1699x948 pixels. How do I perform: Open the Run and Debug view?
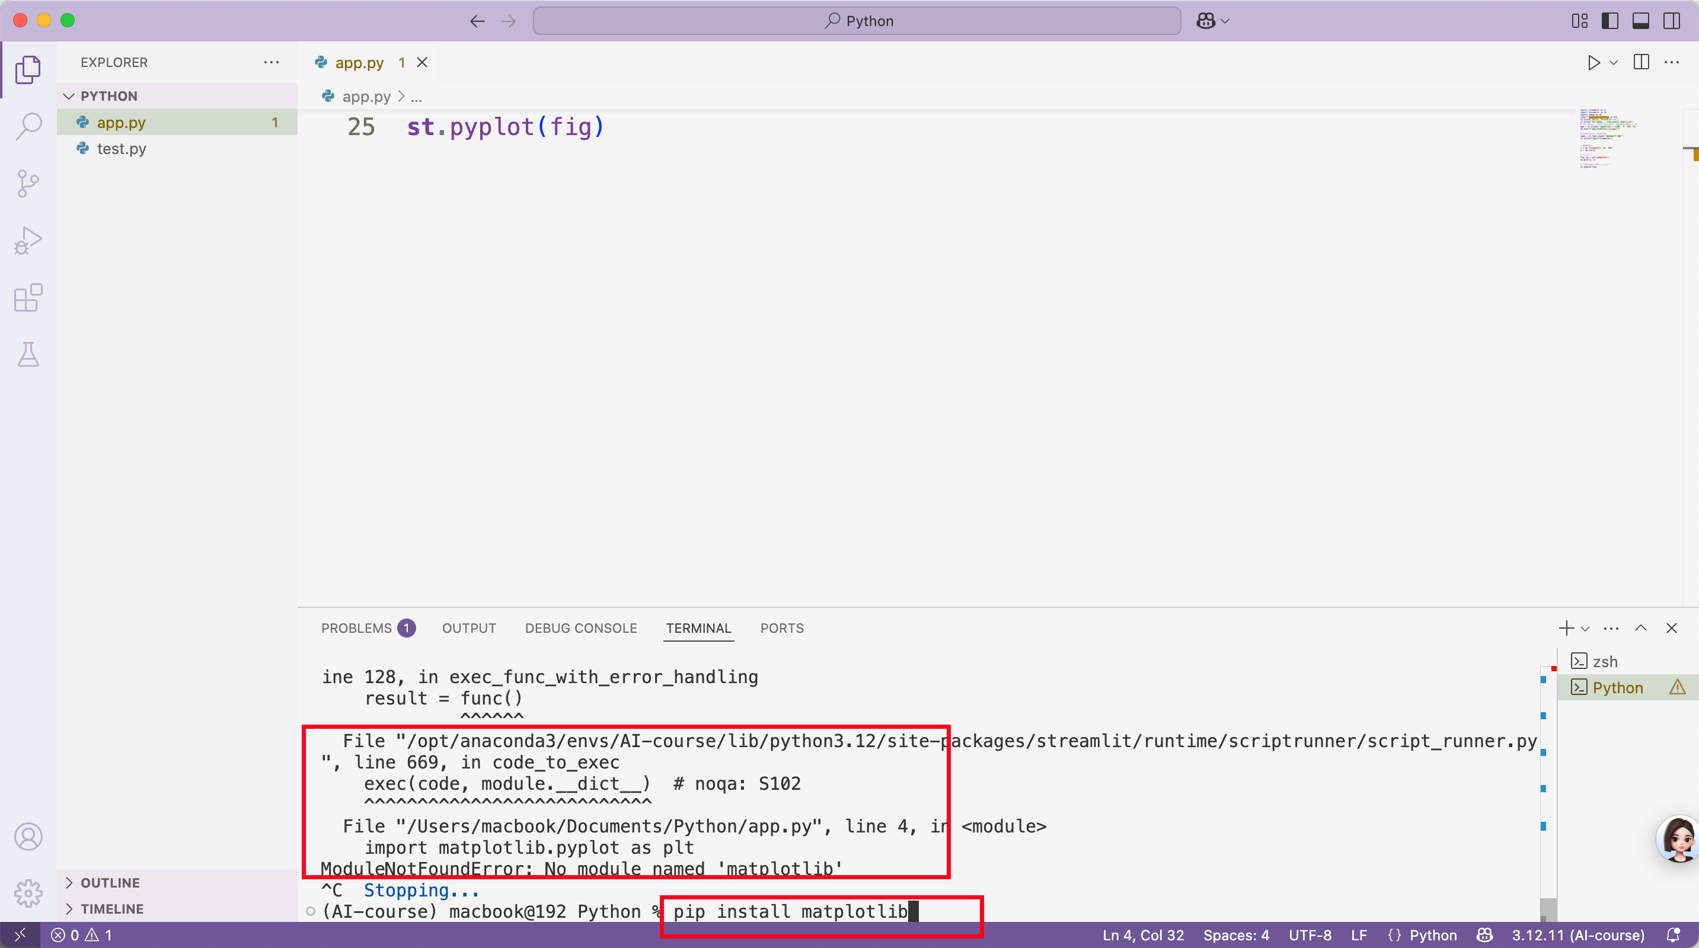click(x=28, y=240)
